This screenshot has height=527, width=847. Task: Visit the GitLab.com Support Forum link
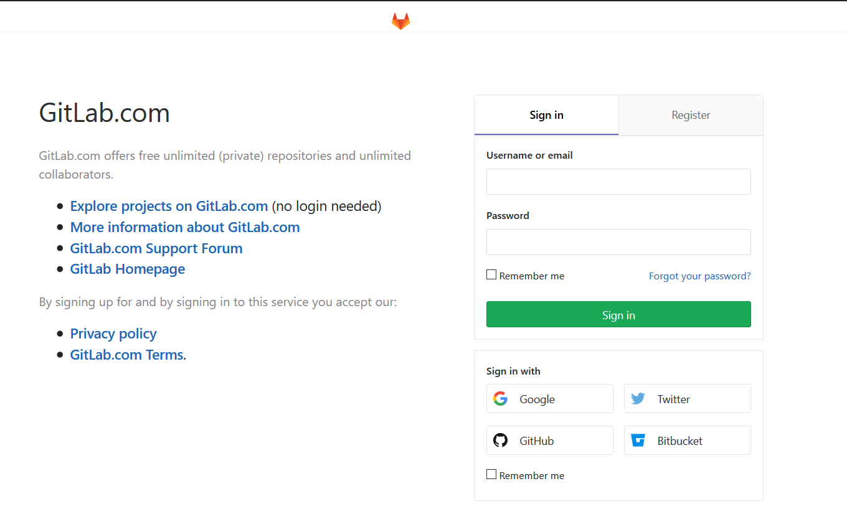click(x=156, y=248)
